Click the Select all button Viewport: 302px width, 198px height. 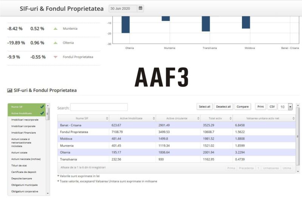pyautogui.click(x=204, y=107)
